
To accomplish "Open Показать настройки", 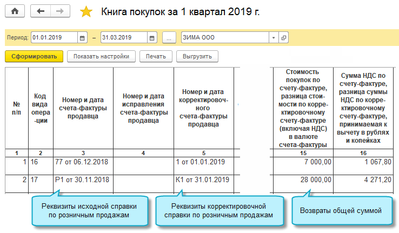I will (101, 56).
